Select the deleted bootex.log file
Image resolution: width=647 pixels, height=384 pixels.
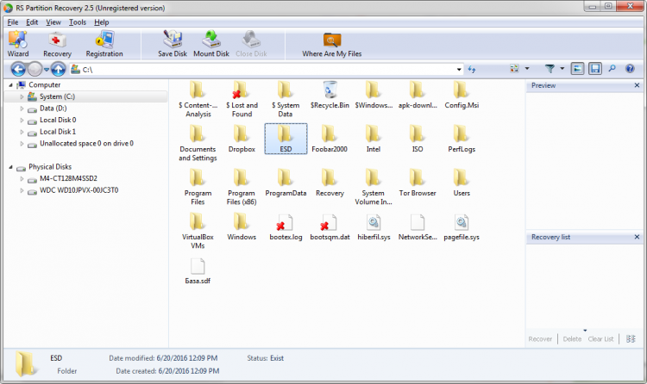286,227
